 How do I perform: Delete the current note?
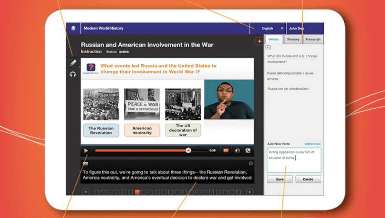pyautogui.click(x=308, y=179)
